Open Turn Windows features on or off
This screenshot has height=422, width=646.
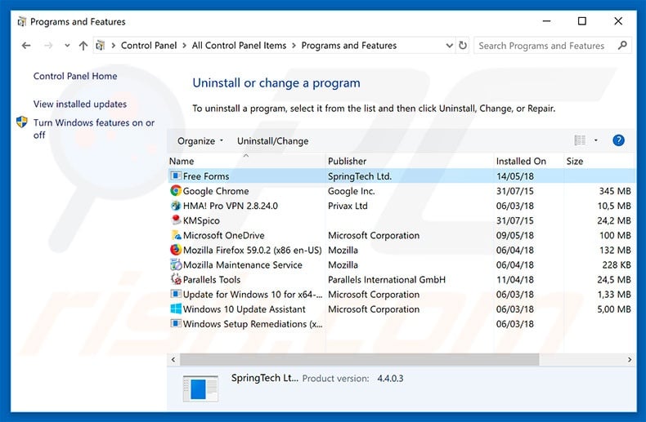click(x=94, y=128)
